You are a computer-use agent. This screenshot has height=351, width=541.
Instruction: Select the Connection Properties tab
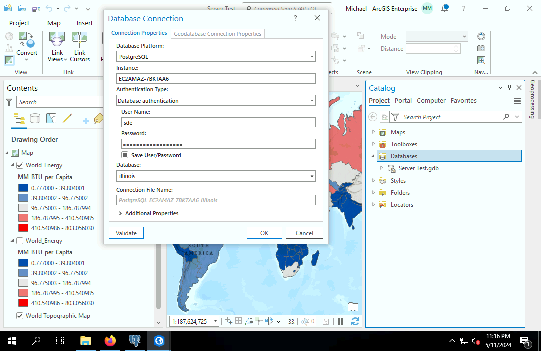tap(139, 33)
